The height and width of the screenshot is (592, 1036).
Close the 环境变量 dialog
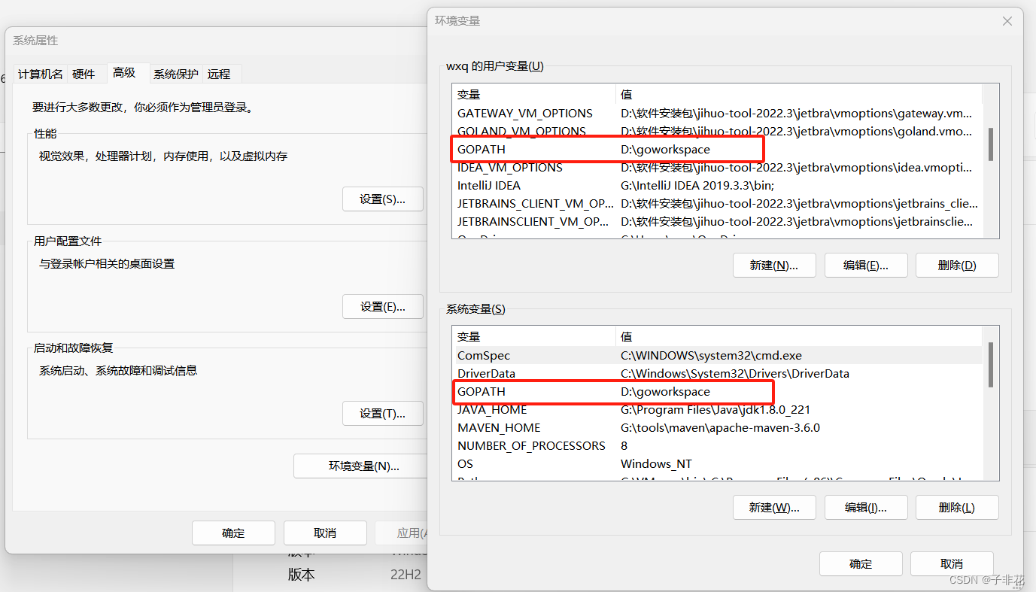1007,21
